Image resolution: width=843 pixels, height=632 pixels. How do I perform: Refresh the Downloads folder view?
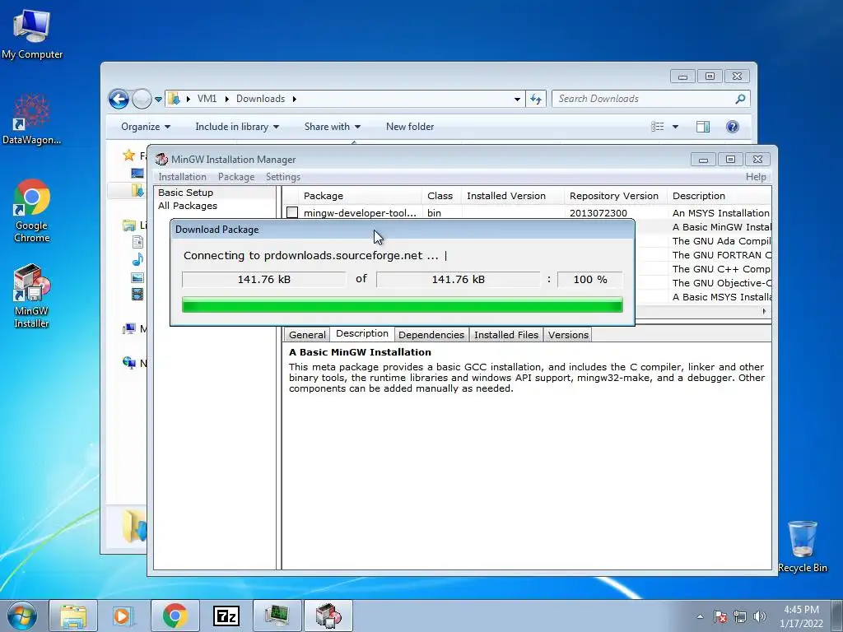tap(536, 99)
